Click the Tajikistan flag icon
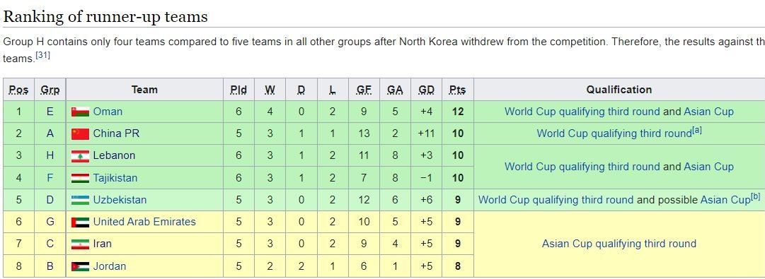 pyautogui.click(x=80, y=178)
